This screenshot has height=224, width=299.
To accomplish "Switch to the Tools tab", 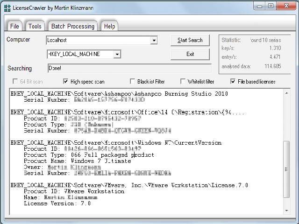I will 35,26.
